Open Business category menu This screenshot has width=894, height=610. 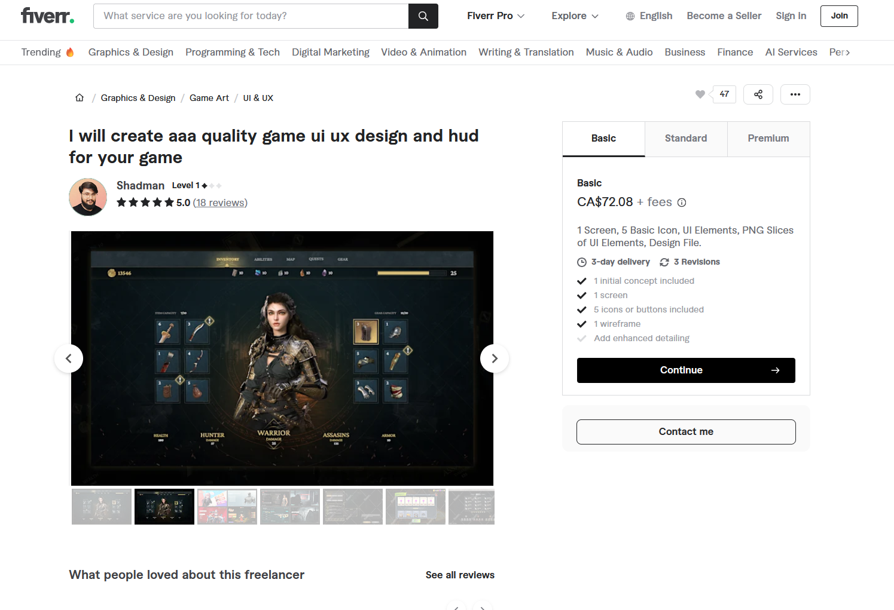685,53
